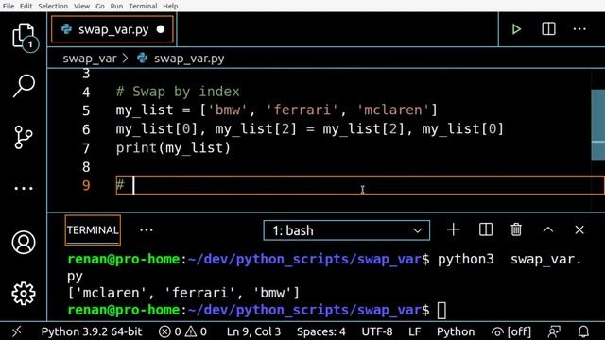Select the swap_var.py editor tab
The image size is (605, 340).
point(112,29)
